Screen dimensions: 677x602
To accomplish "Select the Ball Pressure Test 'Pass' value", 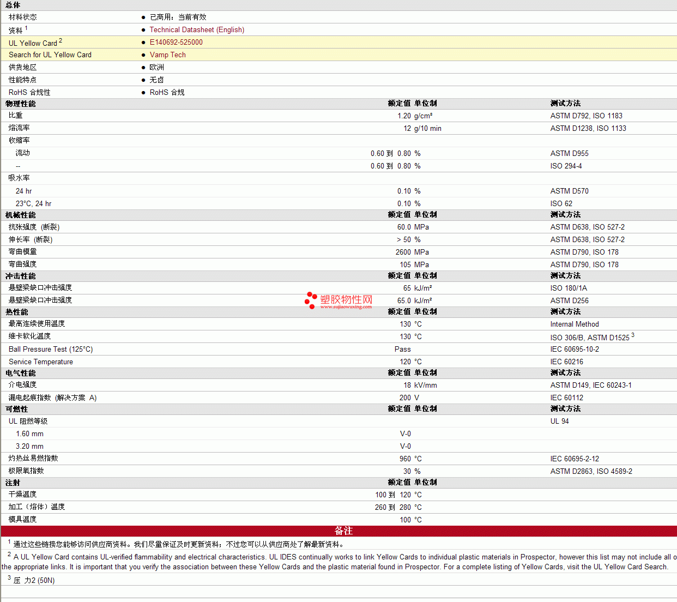I will point(403,350).
